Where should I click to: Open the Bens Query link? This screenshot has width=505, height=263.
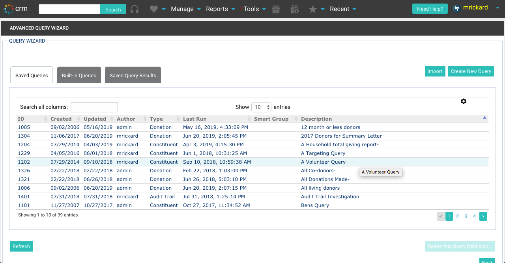[315, 205]
